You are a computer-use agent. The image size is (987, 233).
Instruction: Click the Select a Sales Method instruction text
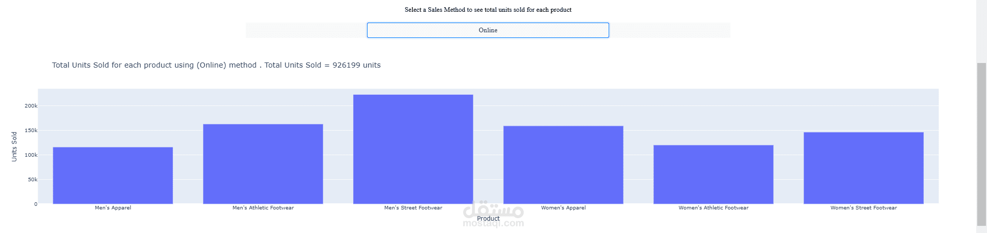(x=487, y=10)
